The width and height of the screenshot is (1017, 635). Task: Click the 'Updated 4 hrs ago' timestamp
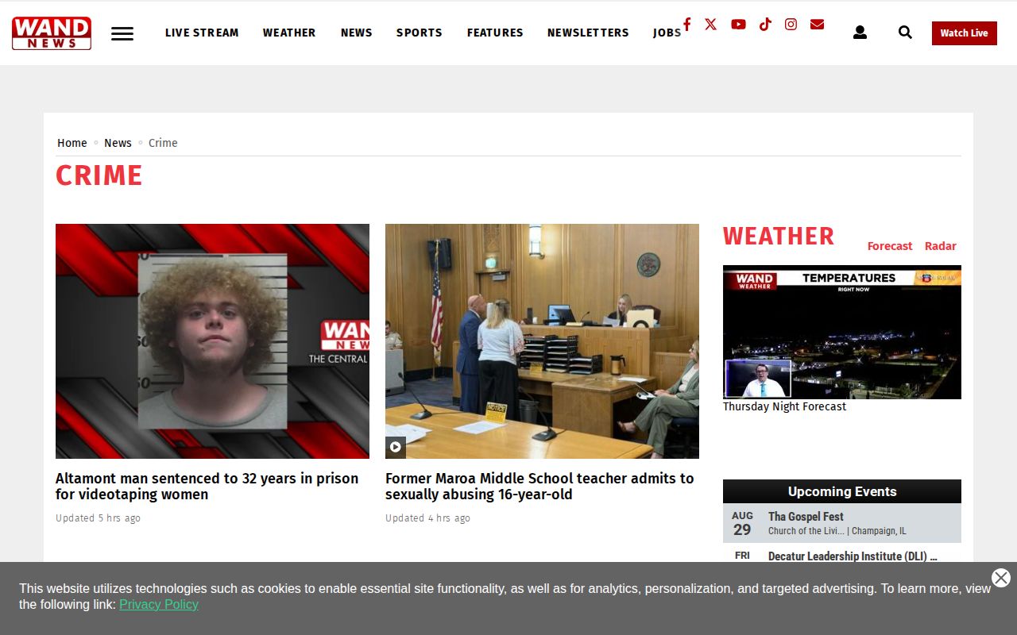[427, 518]
